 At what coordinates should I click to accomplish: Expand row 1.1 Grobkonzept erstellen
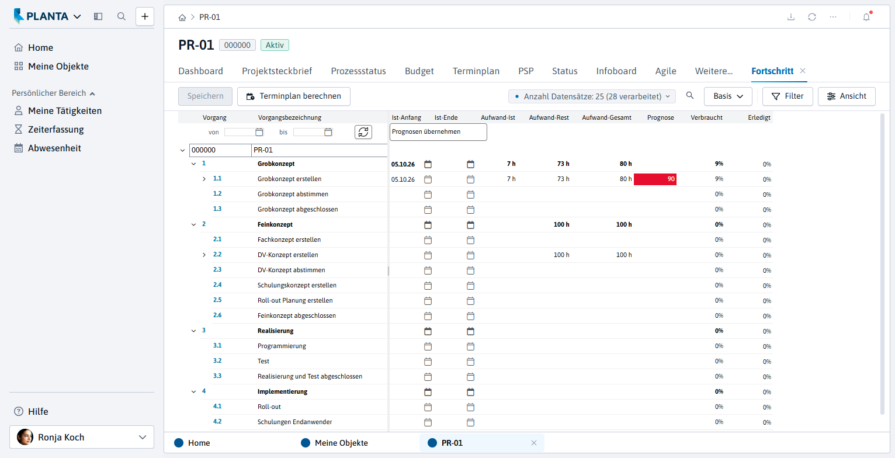tap(204, 179)
